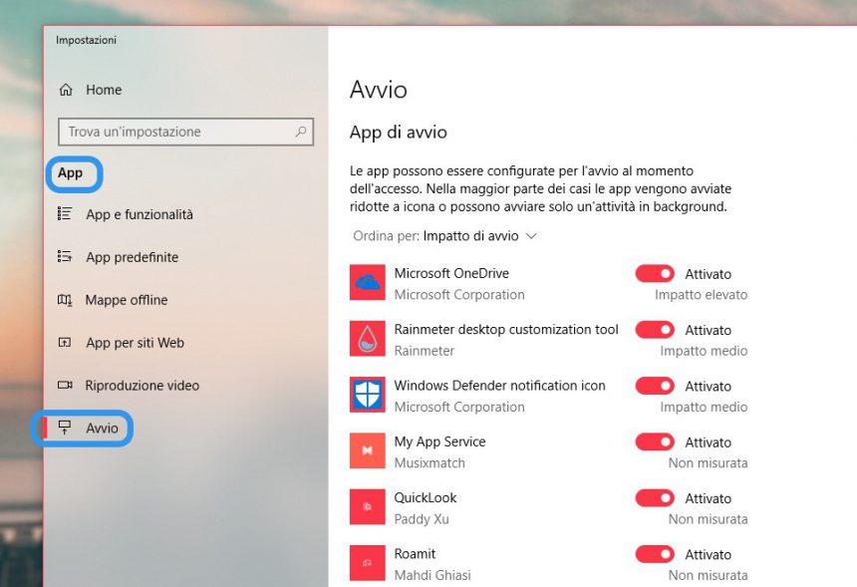This screenshot has width=857, height=587.
Task: Click the Roamit app name
Action: click(415, 554)
